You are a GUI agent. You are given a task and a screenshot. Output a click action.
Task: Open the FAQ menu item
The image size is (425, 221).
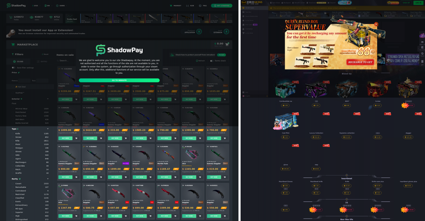point(203,5)
